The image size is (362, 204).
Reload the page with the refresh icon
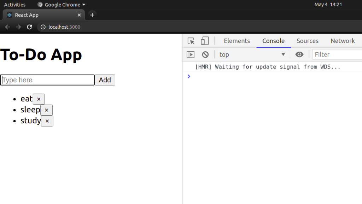tap(29, 27)
